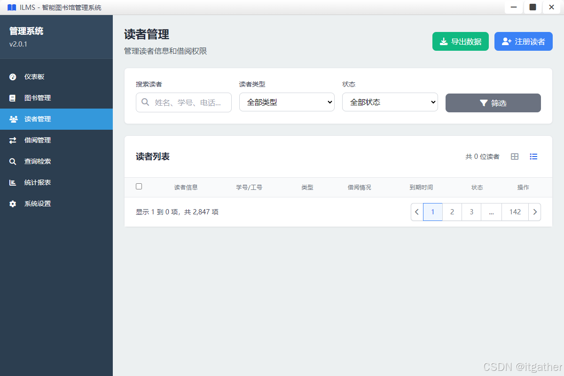Select the 图书管理 book icon in sidebar

coord(12,98)
